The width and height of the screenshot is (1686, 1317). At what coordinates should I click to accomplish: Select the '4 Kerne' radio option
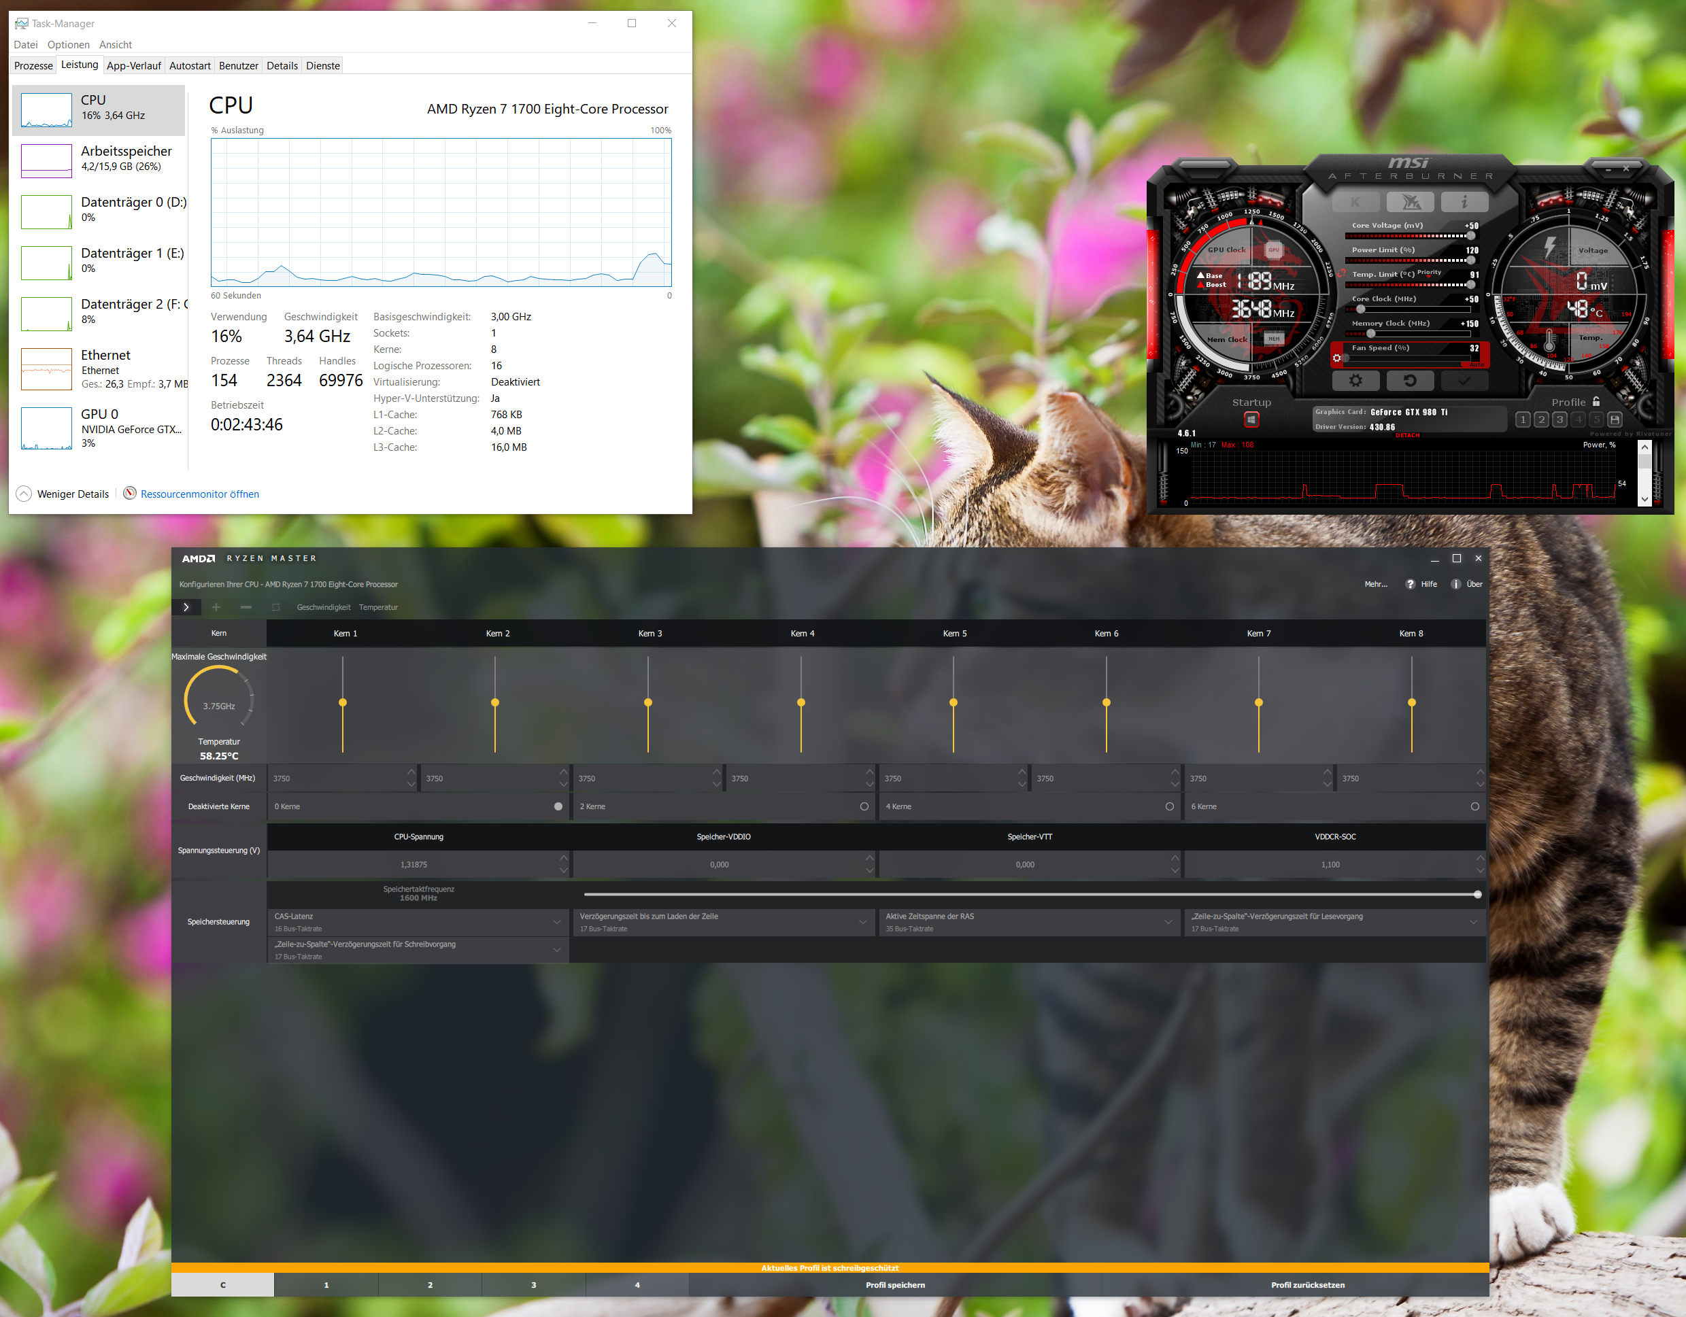click(1169, 806)
